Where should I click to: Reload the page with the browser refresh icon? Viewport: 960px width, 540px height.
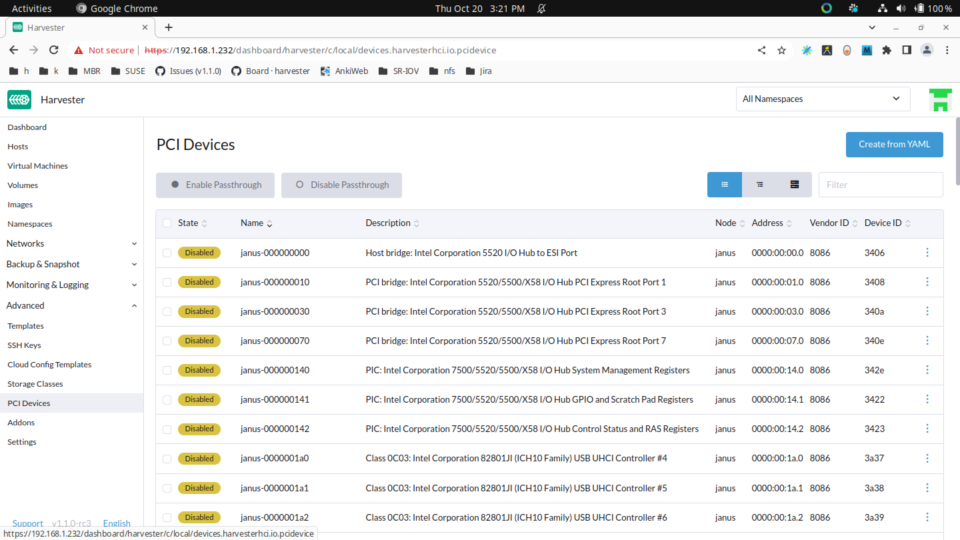click(54, 50)
